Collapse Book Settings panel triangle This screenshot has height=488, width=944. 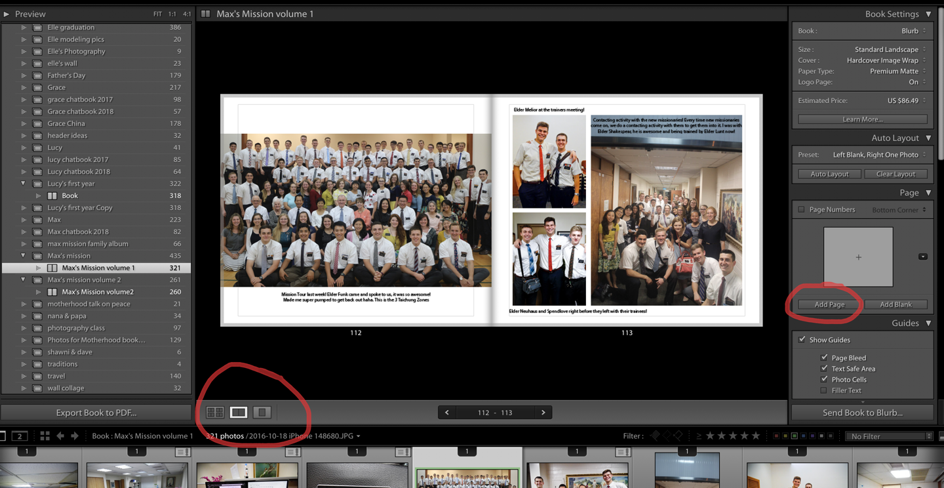click(928, 14)
